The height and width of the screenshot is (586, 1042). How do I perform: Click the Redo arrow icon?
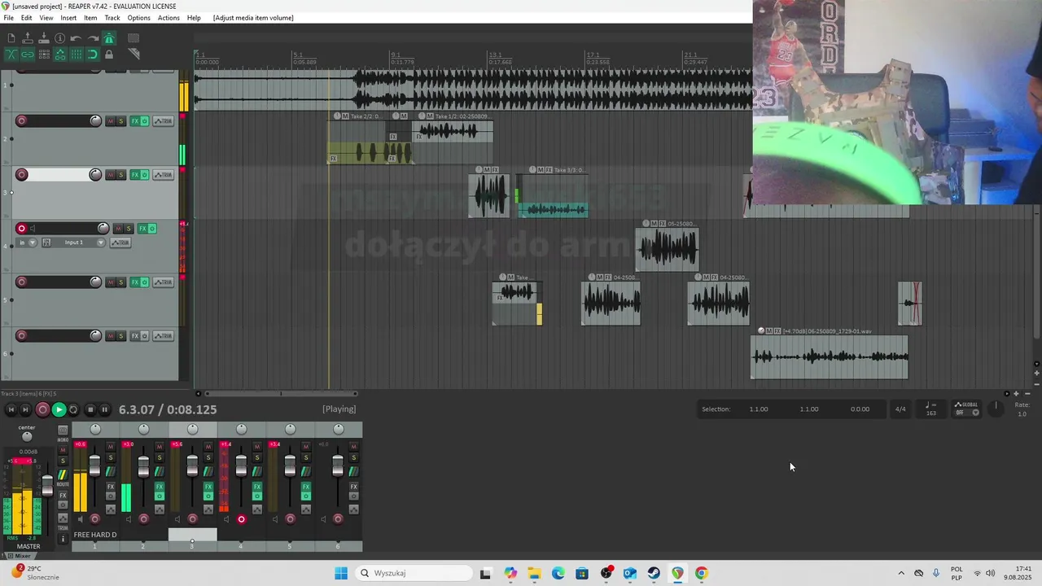point(93,38)
